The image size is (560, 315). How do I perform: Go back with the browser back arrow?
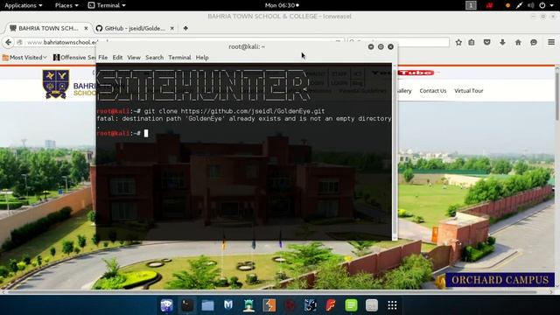click(8, 43)
